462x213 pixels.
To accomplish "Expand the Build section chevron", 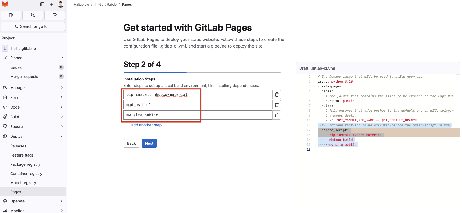I will click(62, 117).
